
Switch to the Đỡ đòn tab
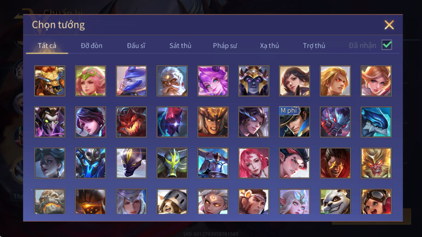tap(91, 46)
